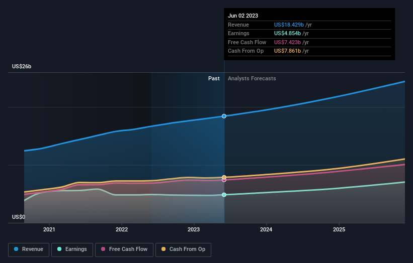
Task: Click the 2025 x-axis label
Action: (339, 229)
